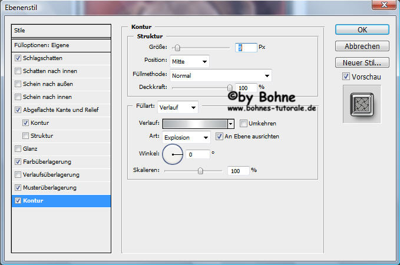Click the Neuer Stil... button
The width and height of the screenshot is (400, 265).
coord(362,62)
